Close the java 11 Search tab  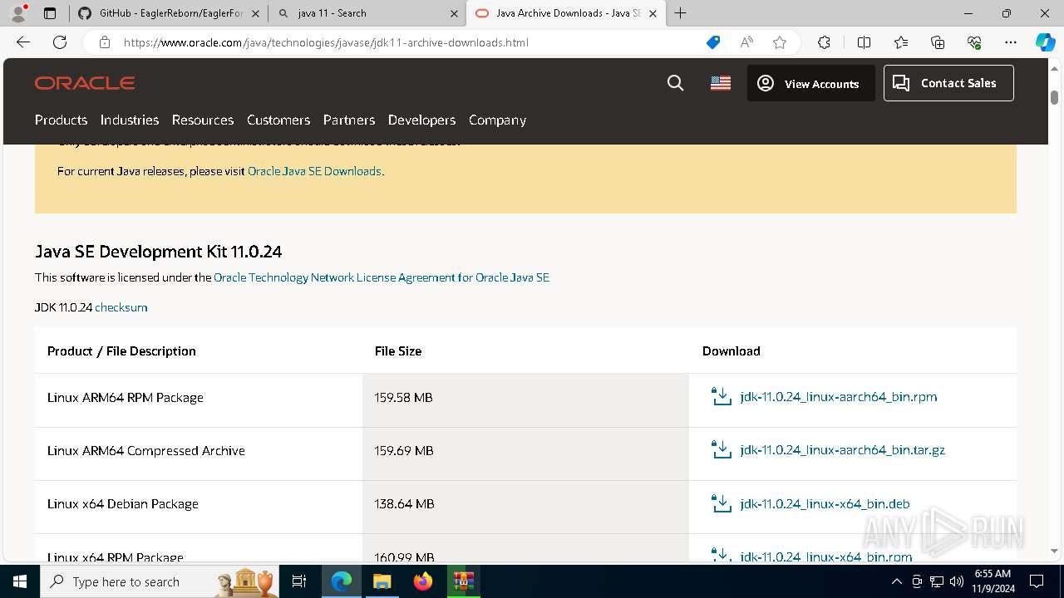(454, 13)
